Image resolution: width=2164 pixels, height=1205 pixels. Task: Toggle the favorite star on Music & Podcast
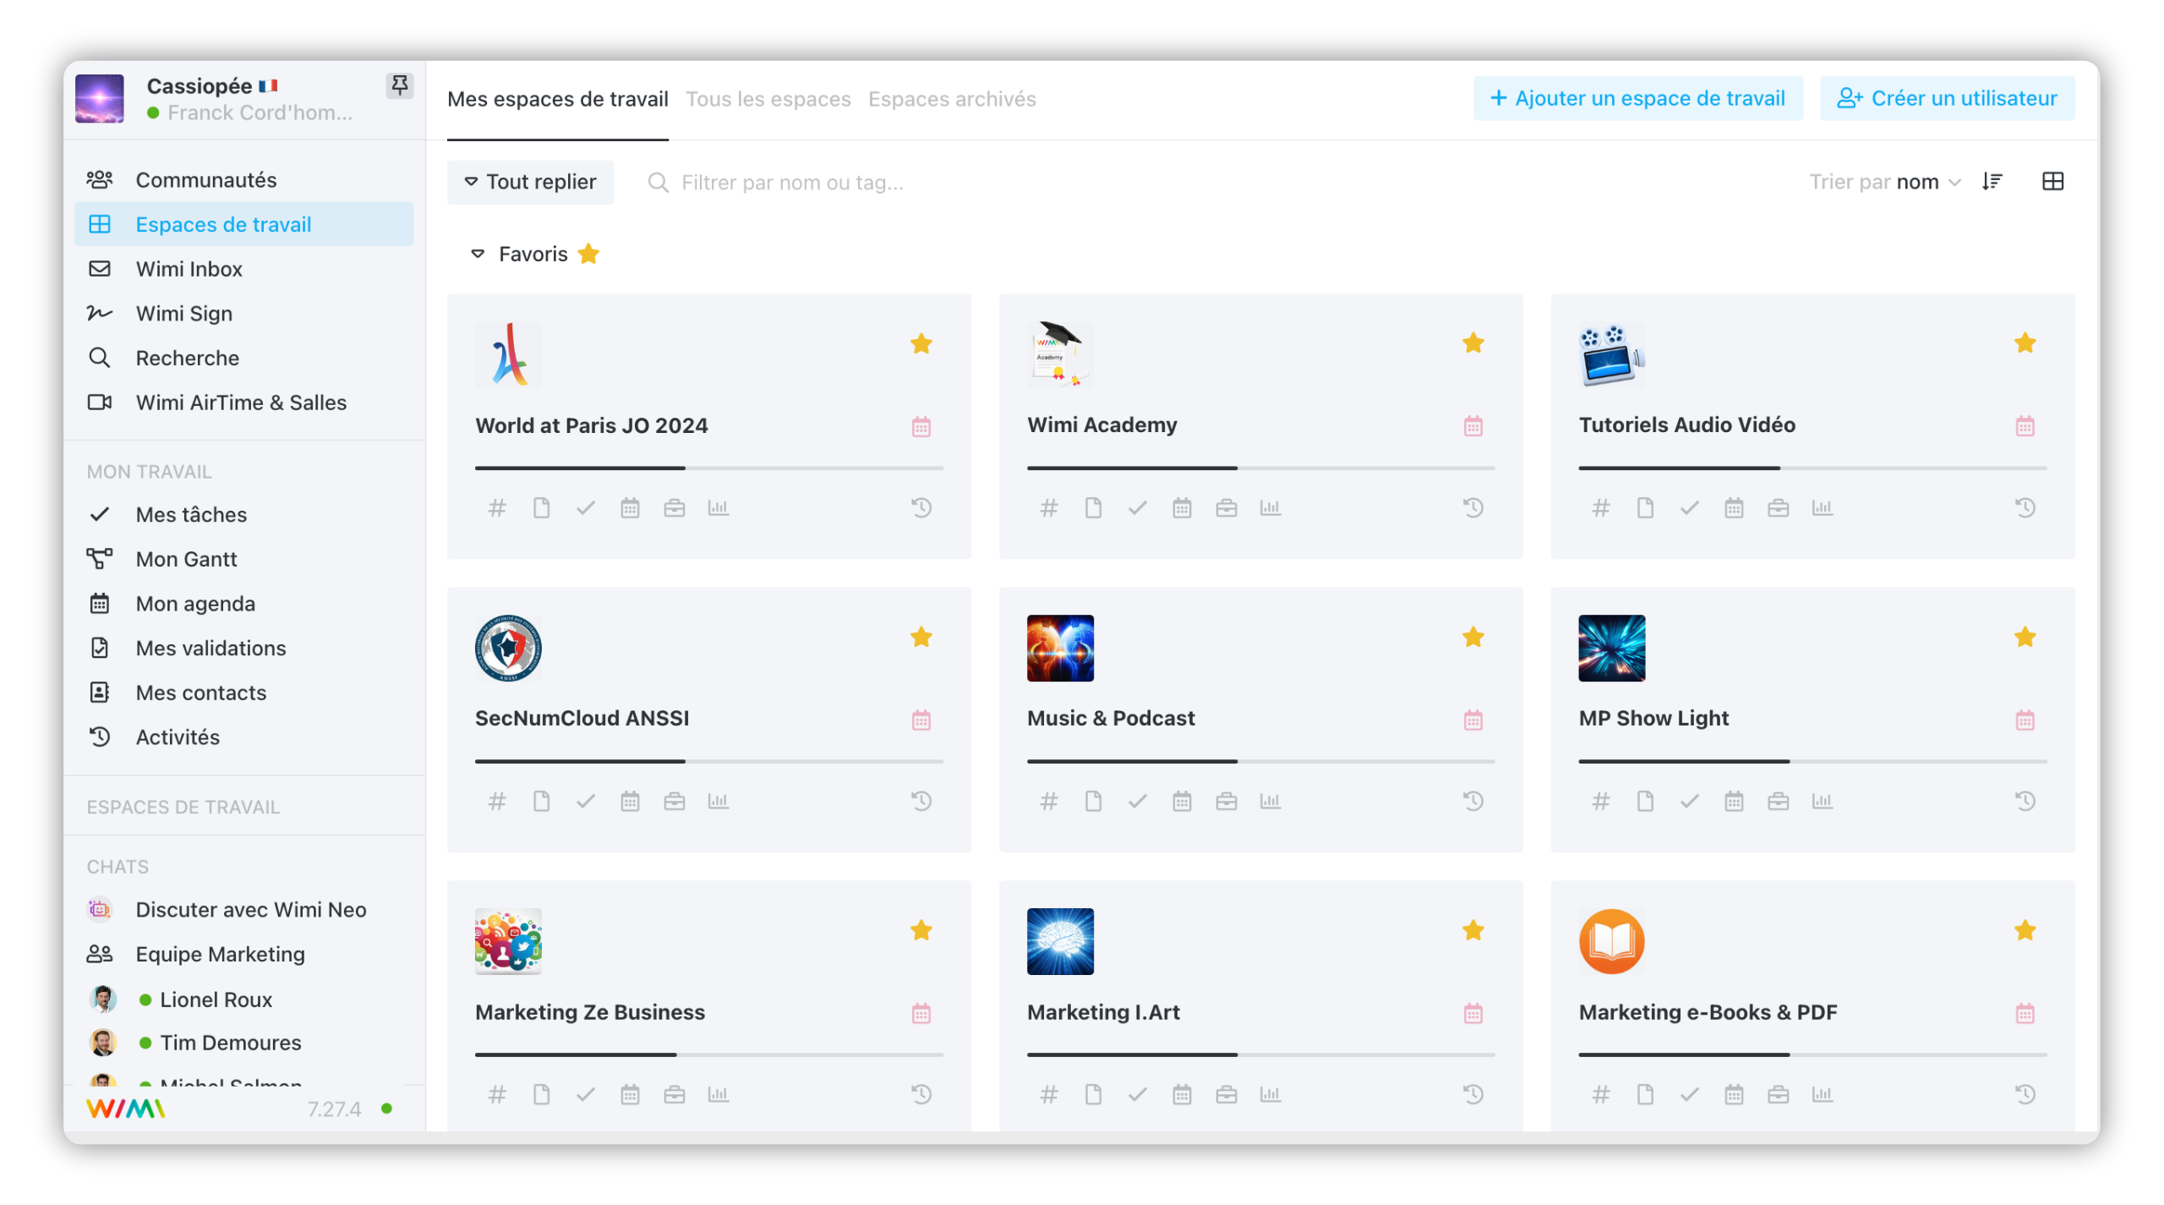[x=1473, y=638]
